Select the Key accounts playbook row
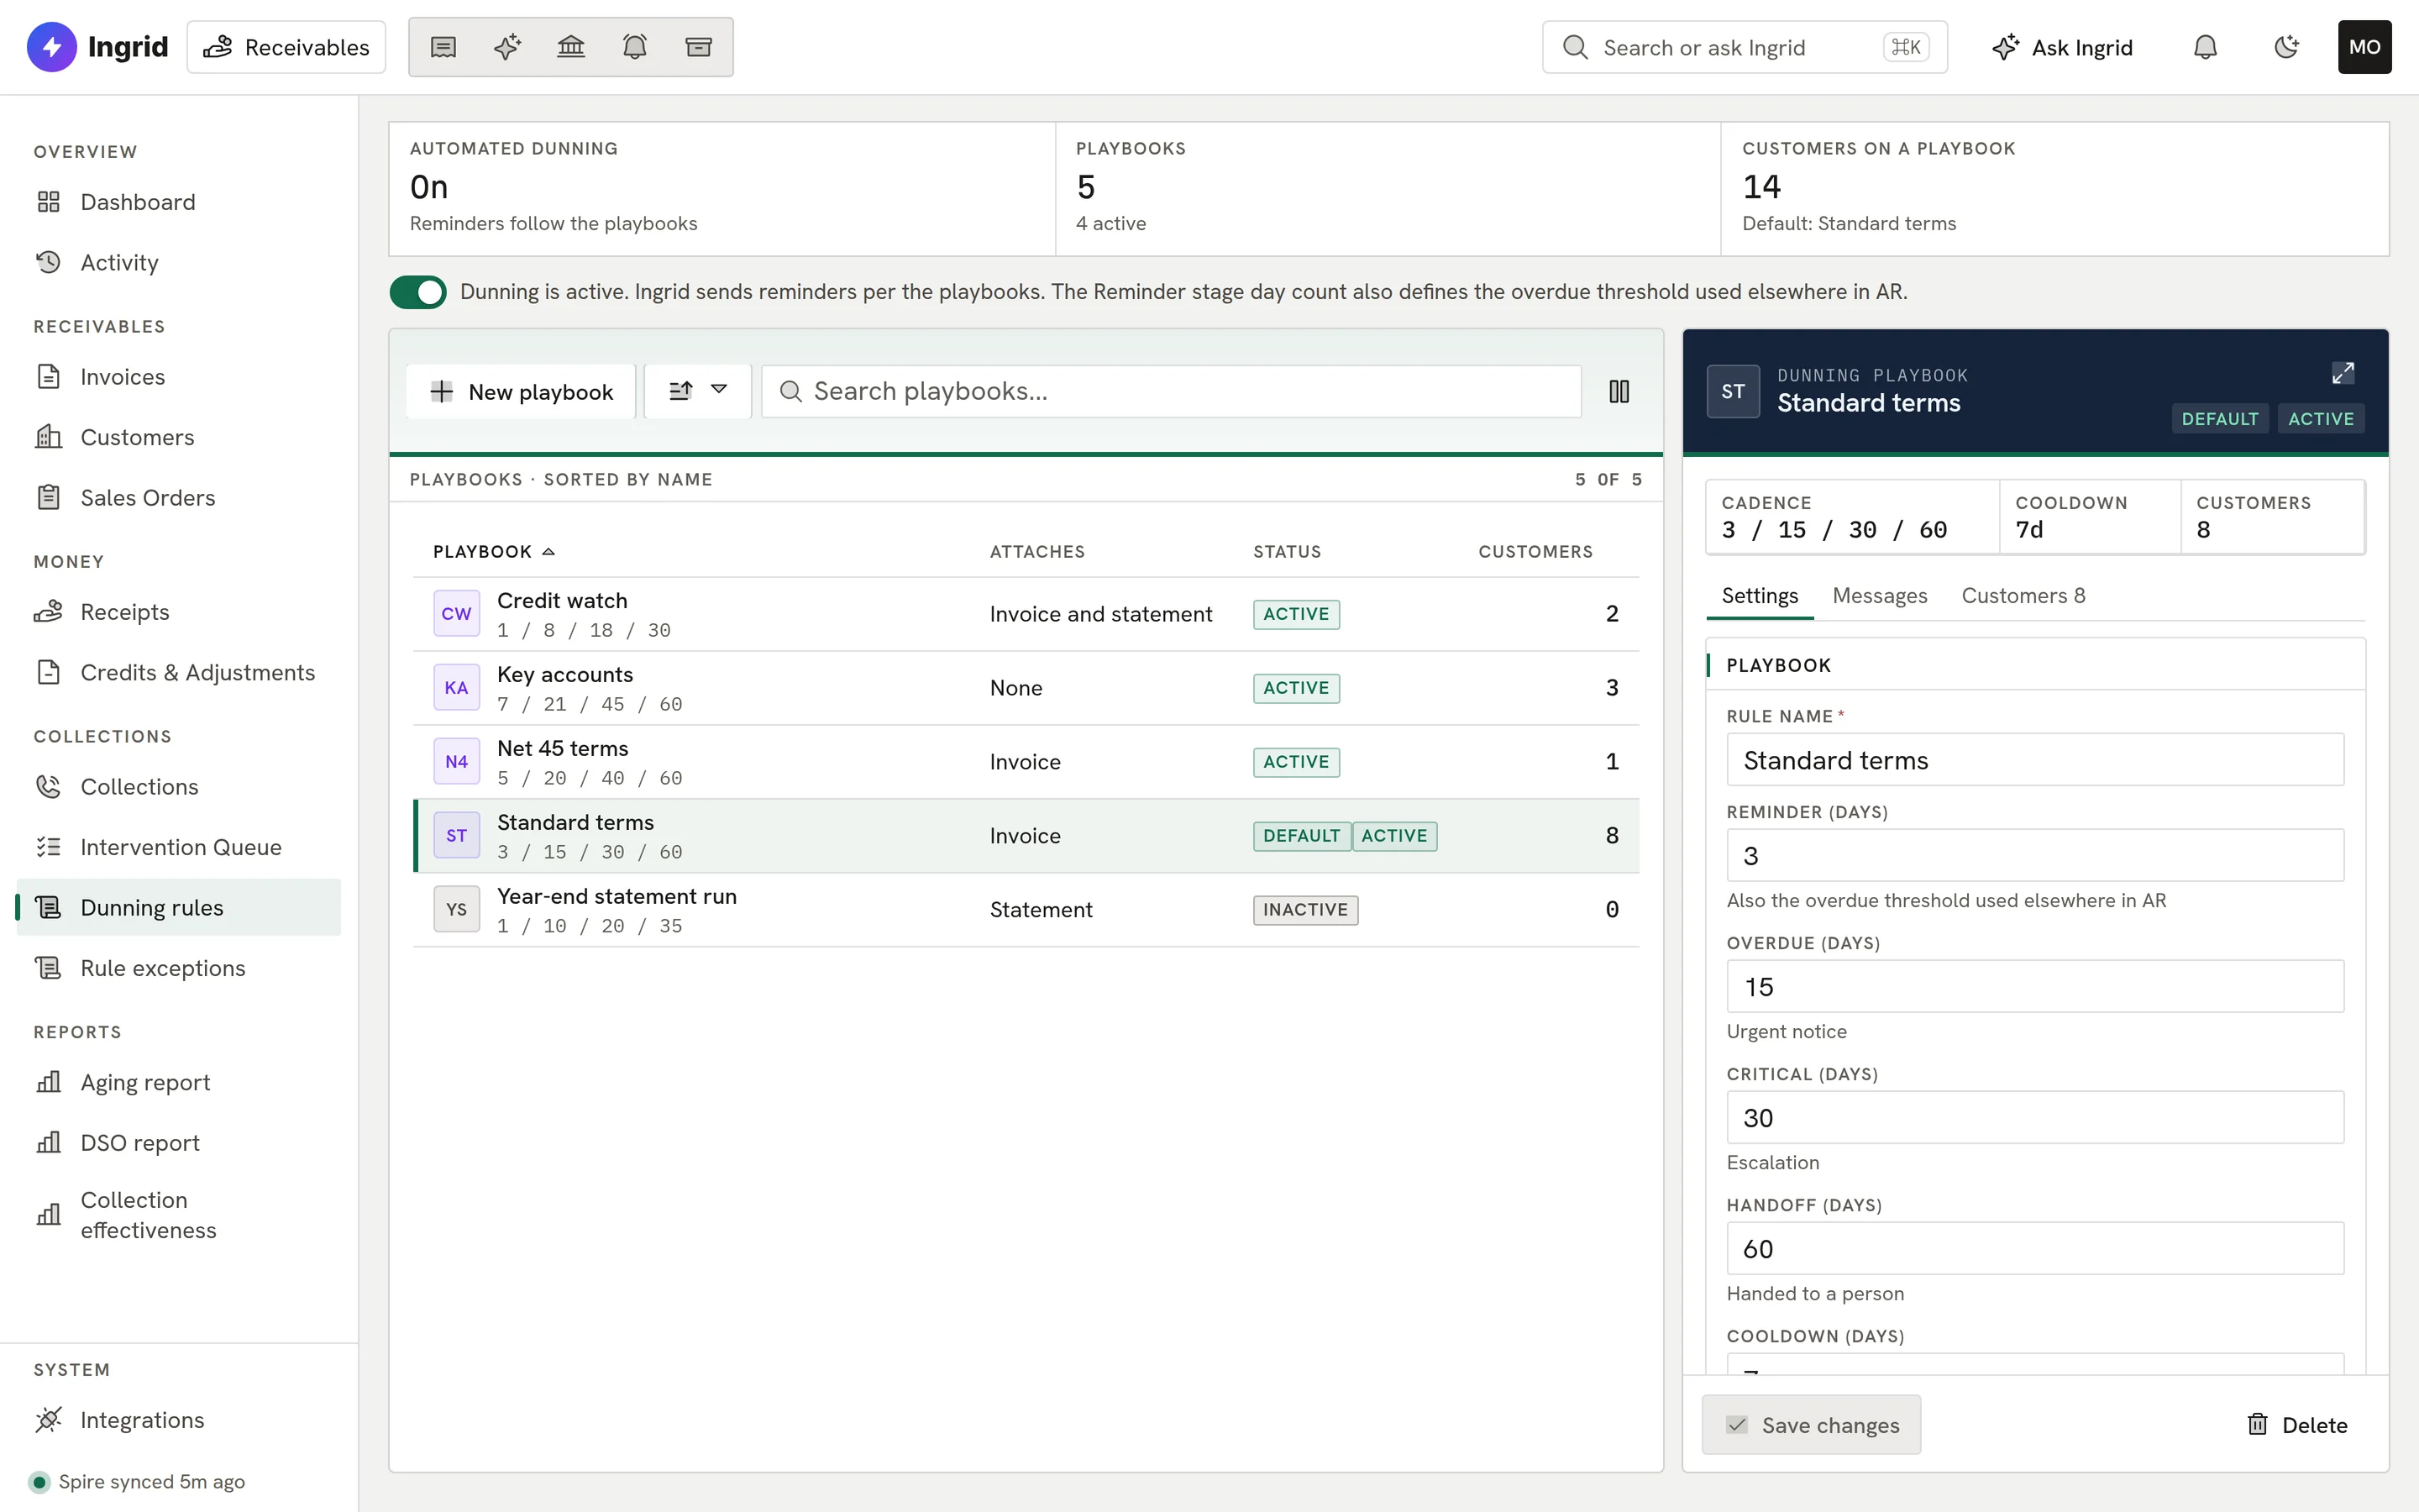Screen dimensions: 2419x1512 pos(1026,688)
